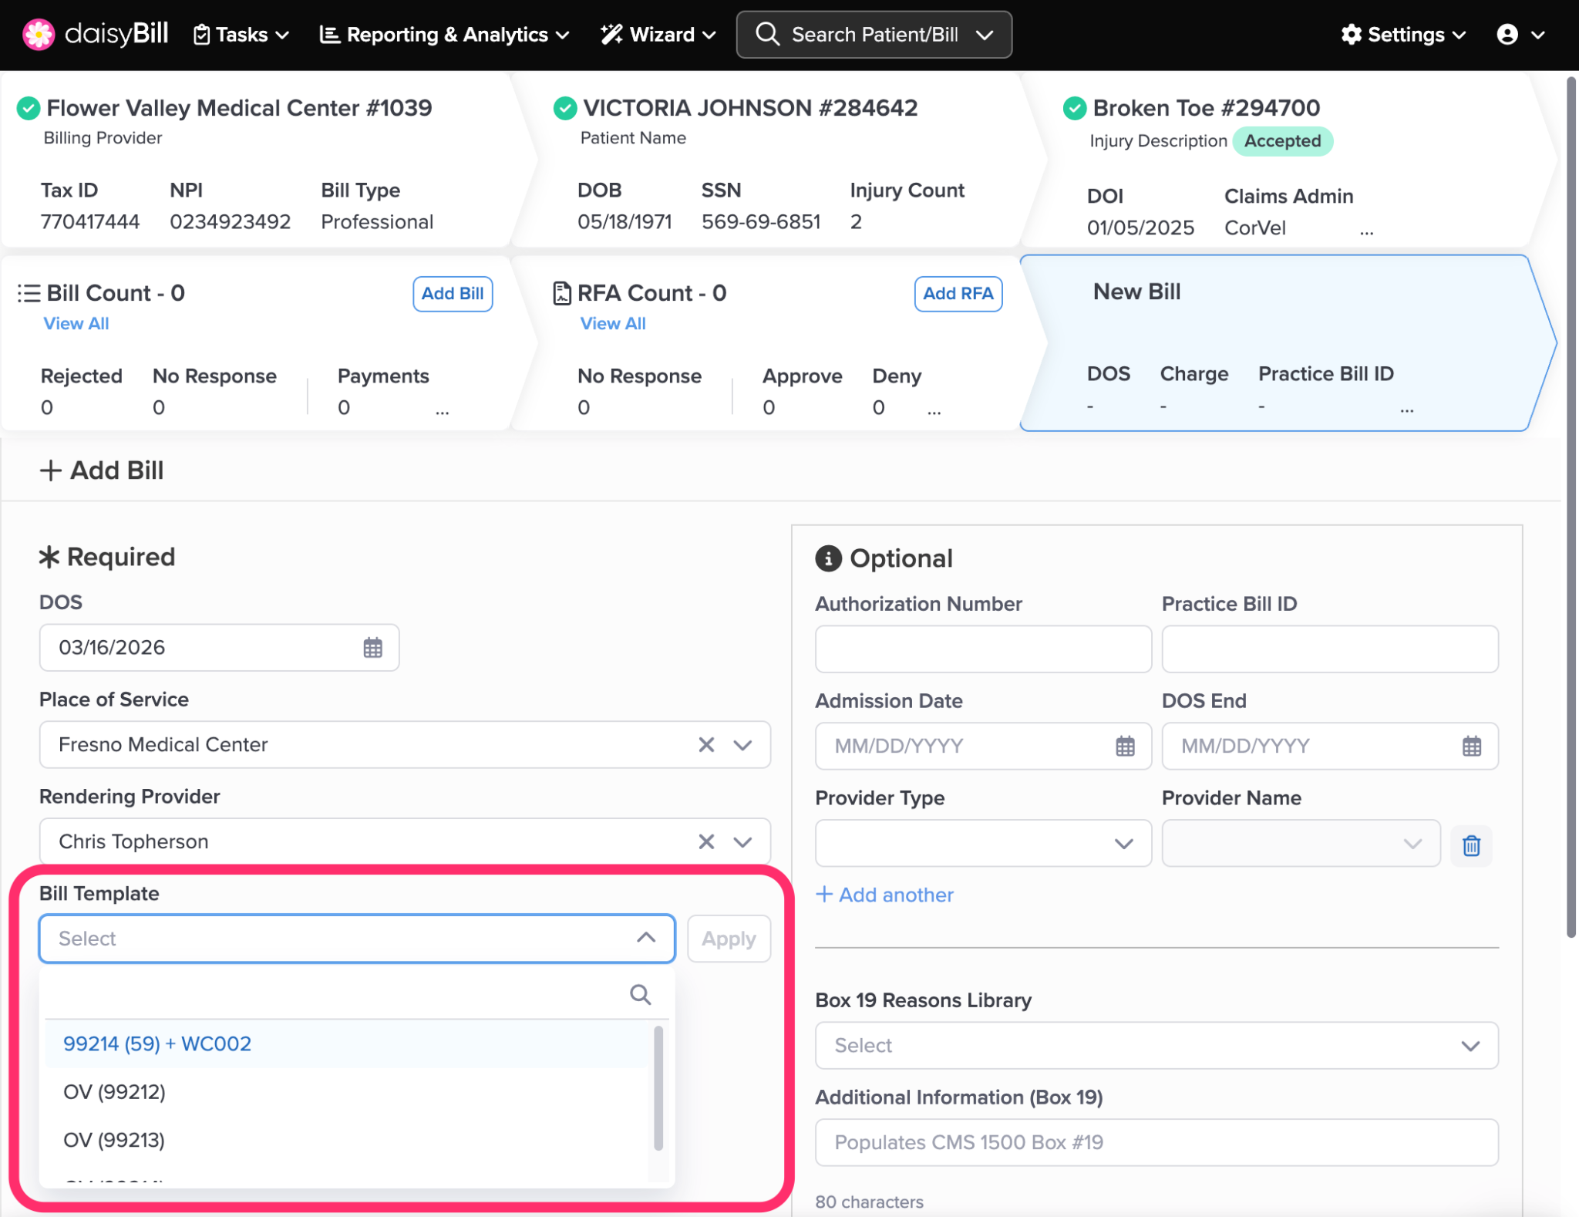Clear Place of Service with X icon
The width and height of the screenshot is (1579, 1217).
click(x=706, y=744)
